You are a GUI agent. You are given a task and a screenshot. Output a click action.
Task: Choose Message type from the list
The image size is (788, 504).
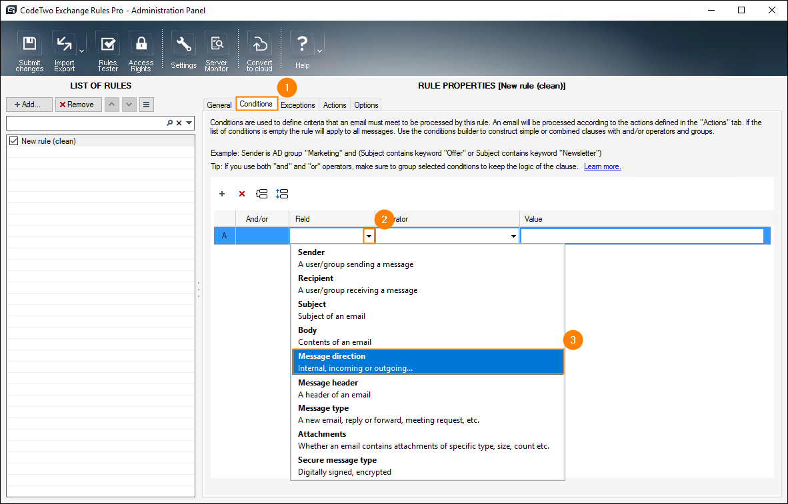428,414
